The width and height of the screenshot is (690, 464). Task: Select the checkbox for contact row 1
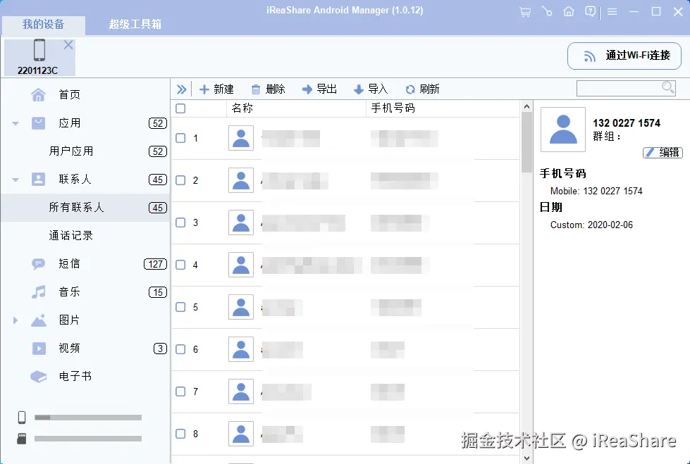click(x=179, y=138)
